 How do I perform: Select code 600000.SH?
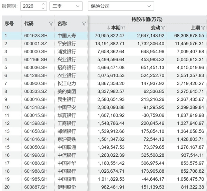[x=36, y=52]
